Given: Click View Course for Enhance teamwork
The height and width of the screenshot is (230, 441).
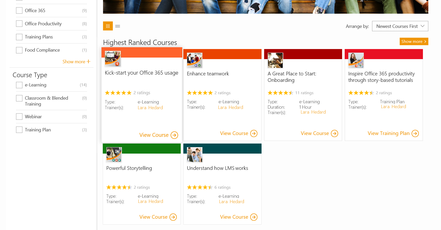Looking at the screenshot, I should (x=234, y=133).
